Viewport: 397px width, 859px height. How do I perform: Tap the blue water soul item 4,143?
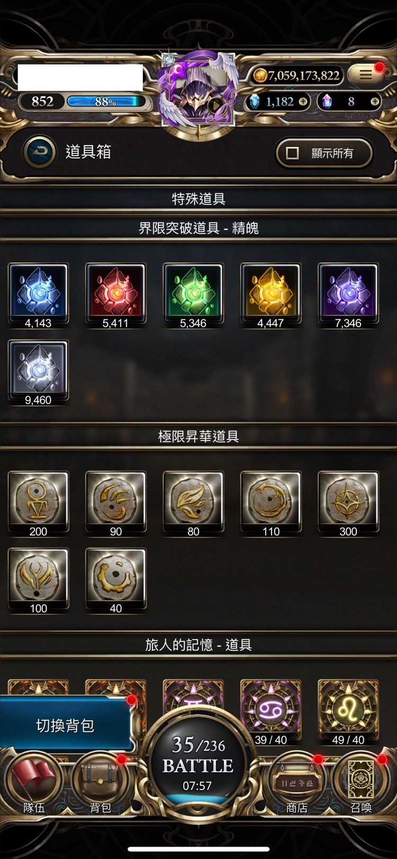(38, 295)
